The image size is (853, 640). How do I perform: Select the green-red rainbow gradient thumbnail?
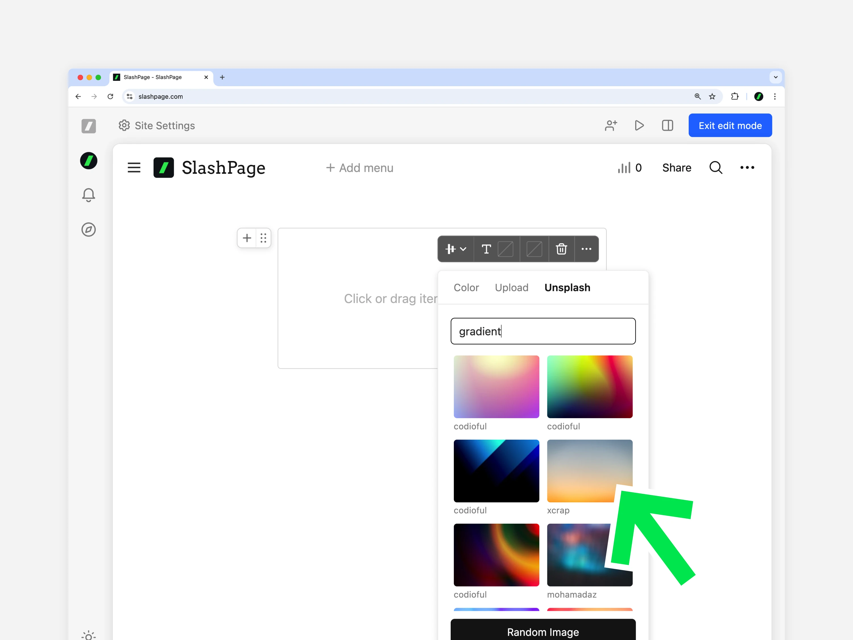pos(590,387)
